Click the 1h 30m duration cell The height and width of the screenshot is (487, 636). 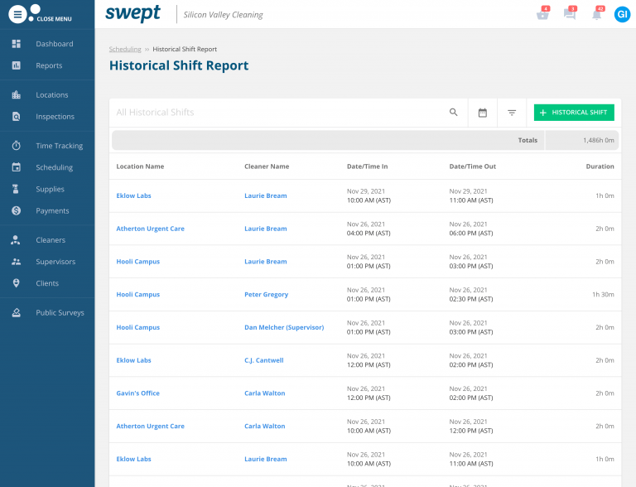pyautogui.click(x=603, y=294)
